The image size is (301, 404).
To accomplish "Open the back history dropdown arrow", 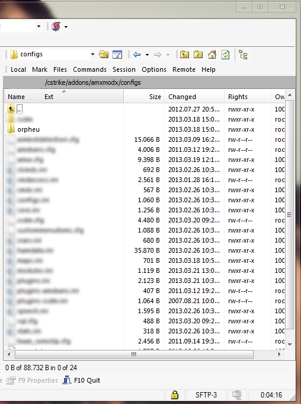I will click(x=147, y=55).
